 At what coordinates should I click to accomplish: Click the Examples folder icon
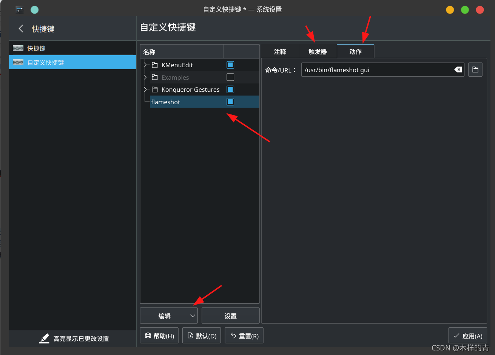(155, 77)
